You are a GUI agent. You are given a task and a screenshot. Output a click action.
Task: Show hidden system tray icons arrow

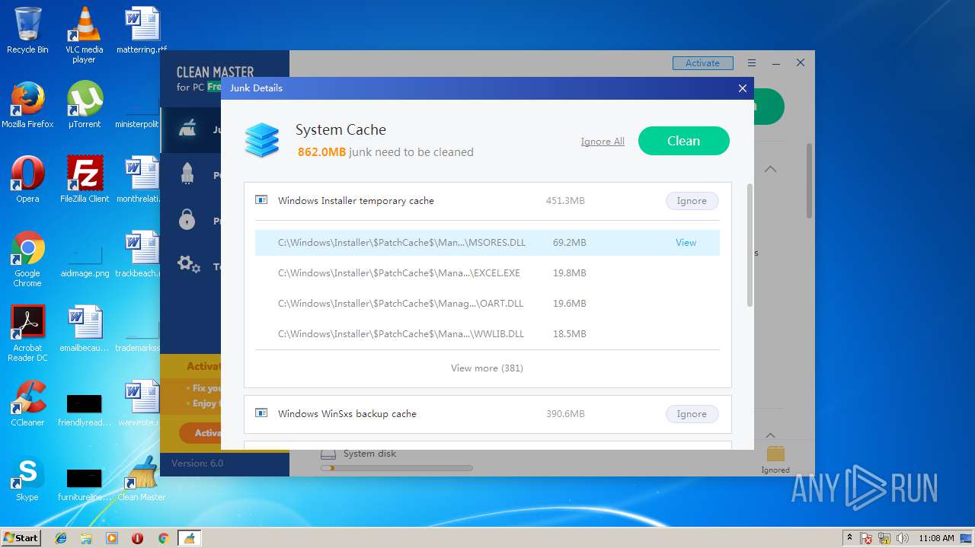coord(849,537)
